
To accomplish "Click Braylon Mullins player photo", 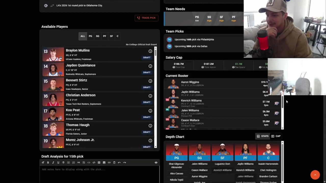I will tap(53, 54).
